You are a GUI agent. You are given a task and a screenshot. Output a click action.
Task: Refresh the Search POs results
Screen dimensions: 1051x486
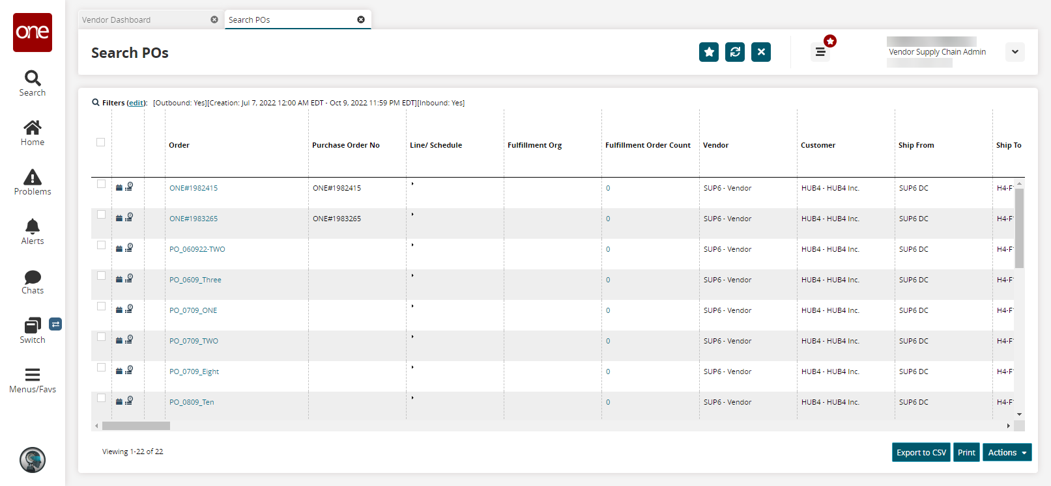pos(734,52)
